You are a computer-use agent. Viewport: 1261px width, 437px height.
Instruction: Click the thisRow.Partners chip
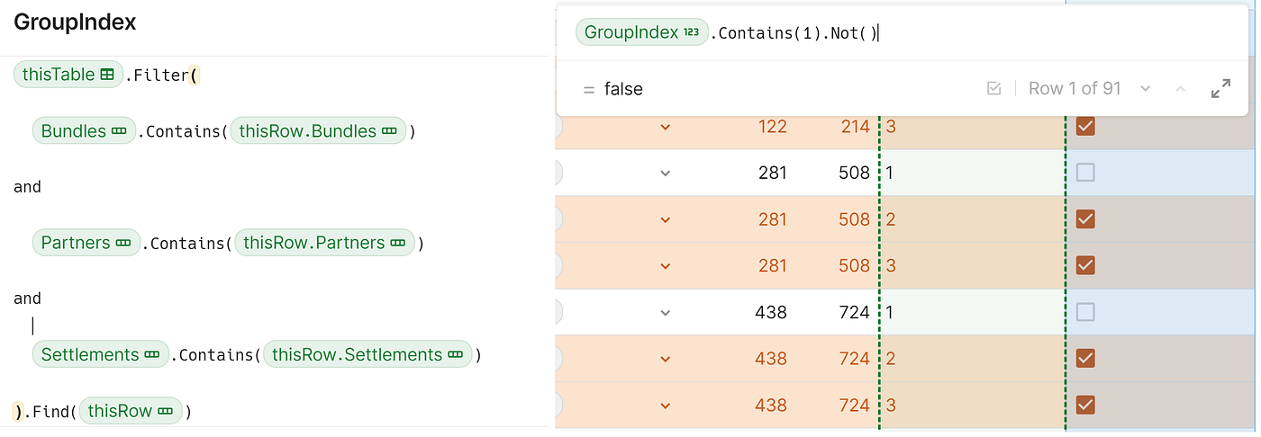(x=324, y=243)
